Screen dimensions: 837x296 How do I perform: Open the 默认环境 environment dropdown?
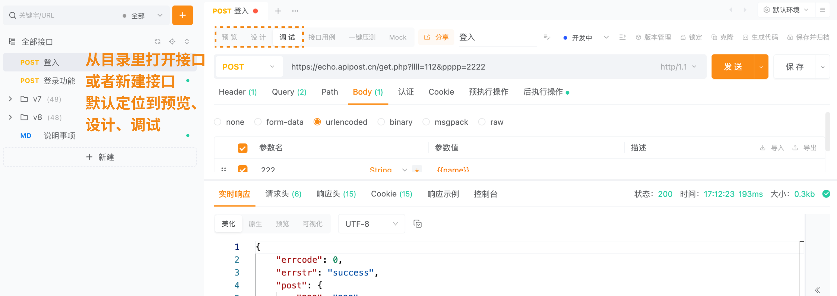pyautogui.click(x=786, y=10)
